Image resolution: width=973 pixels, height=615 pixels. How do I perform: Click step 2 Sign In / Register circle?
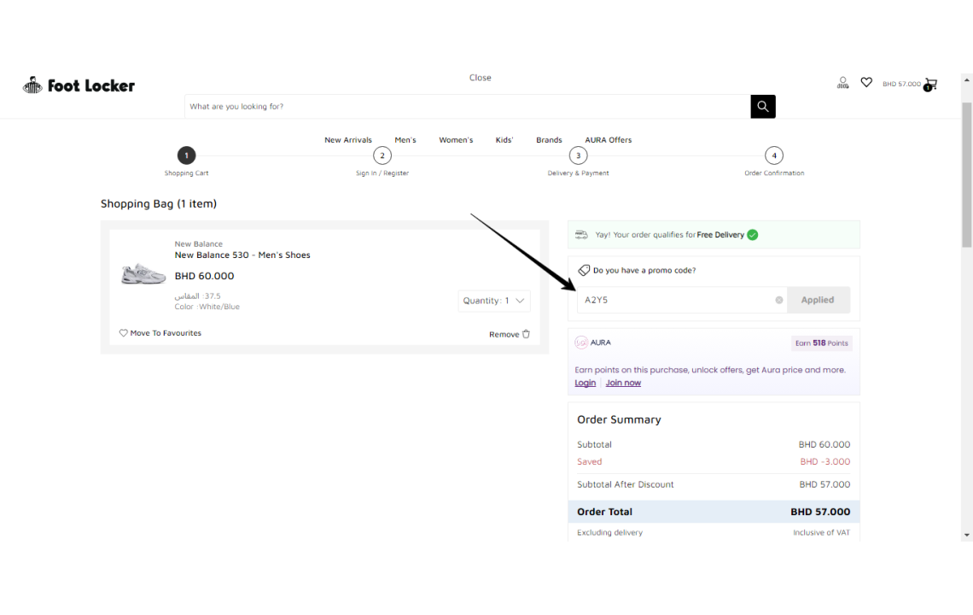pos(382,155)
